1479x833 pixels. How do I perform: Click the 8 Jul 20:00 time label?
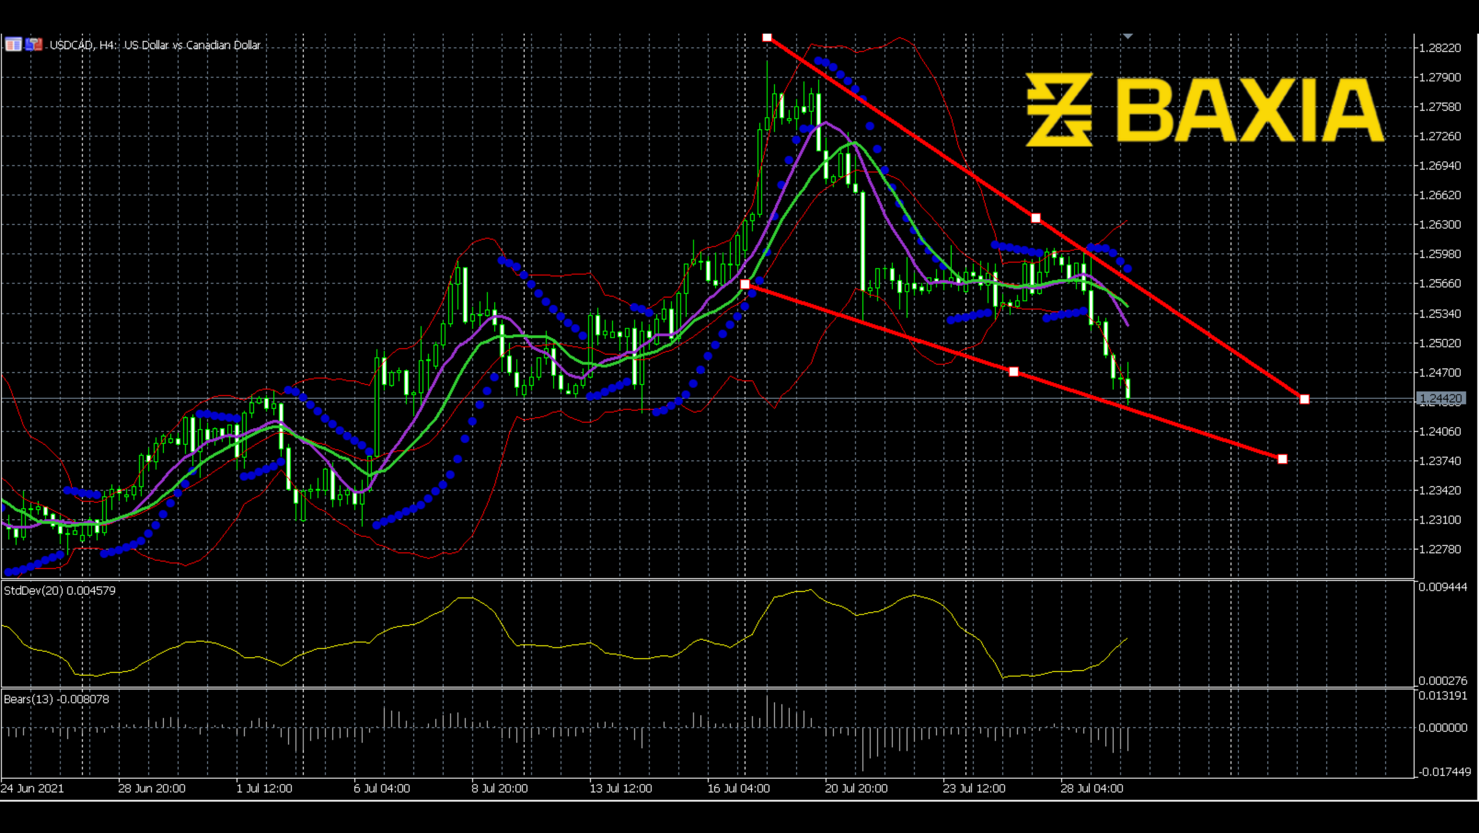point(500,789)
